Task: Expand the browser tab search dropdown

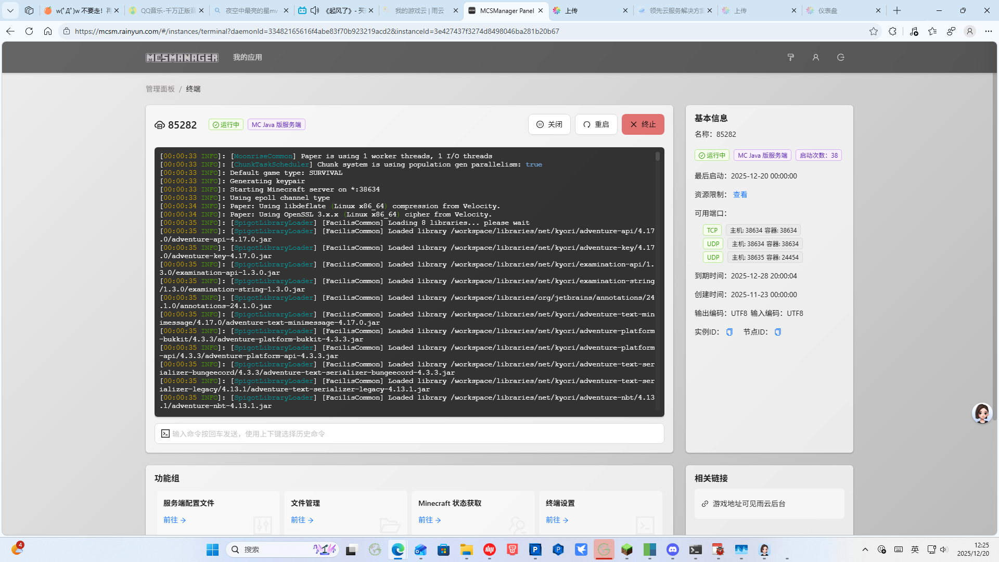Action: coord(10,10)
